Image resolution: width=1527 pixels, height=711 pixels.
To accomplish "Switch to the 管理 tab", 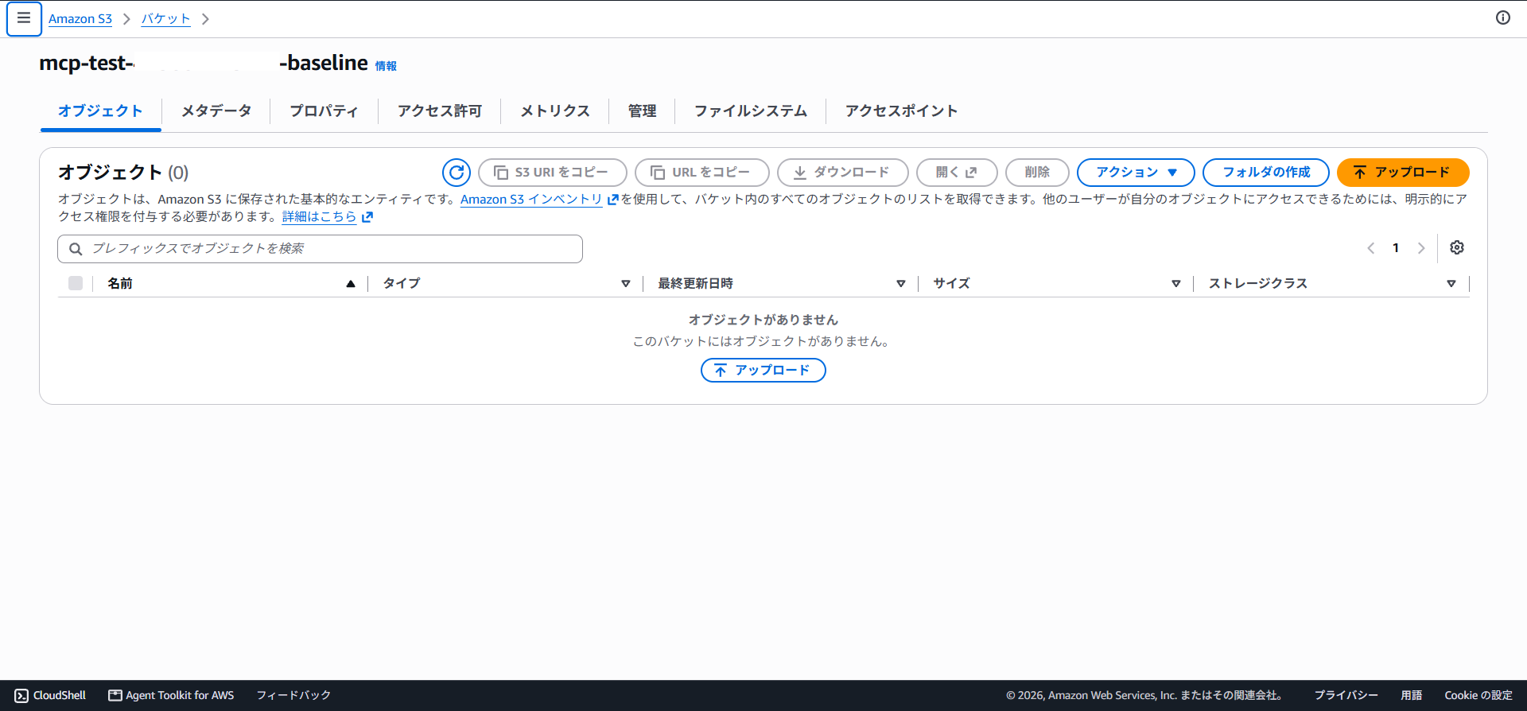I will (642, 111).
